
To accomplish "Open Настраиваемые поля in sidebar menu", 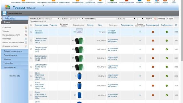I will tap(11, 35).
